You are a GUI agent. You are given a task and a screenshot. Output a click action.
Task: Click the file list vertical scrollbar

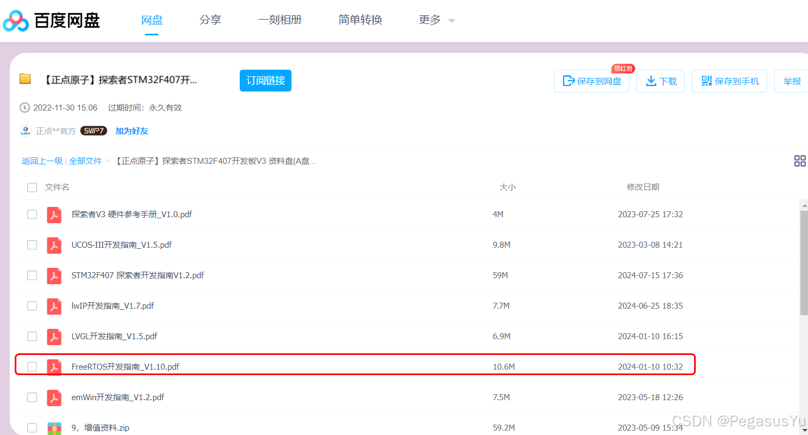804,261
